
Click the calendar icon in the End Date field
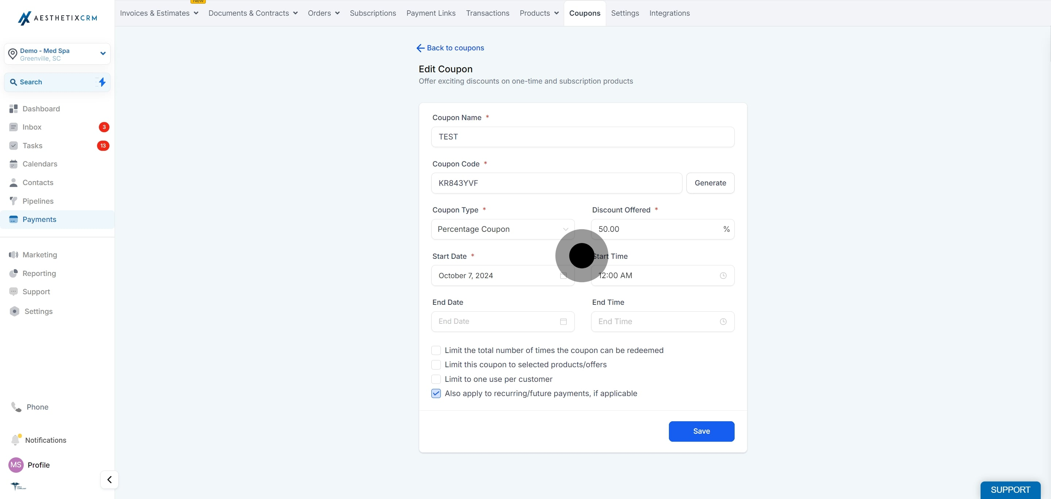click(x=563, y=322)
